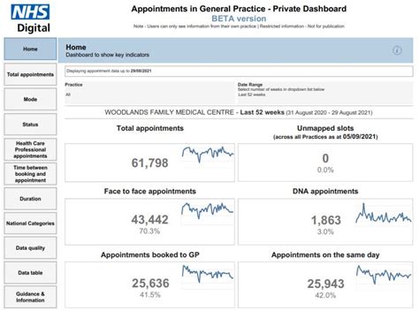Click the 25,636 booked to GP value
This screenshot has height=318, width=419.
150,284
